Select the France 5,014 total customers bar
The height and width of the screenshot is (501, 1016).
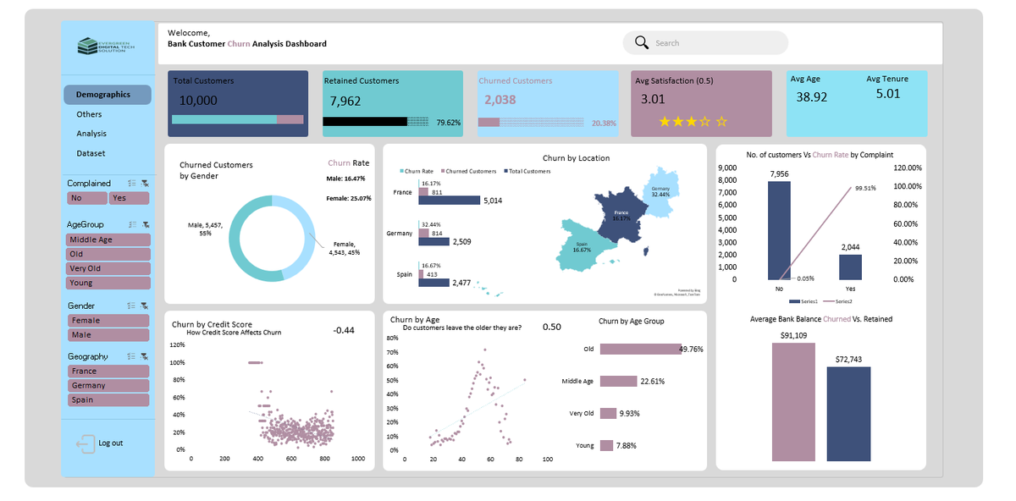[449, 201]
